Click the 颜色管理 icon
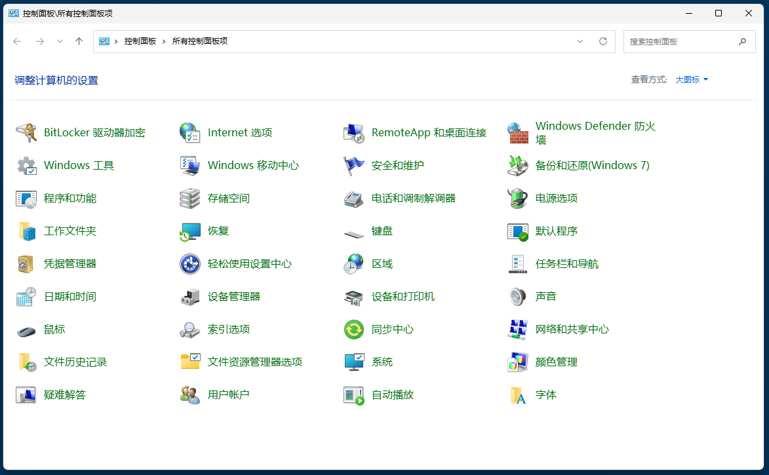 pos(518,362)
